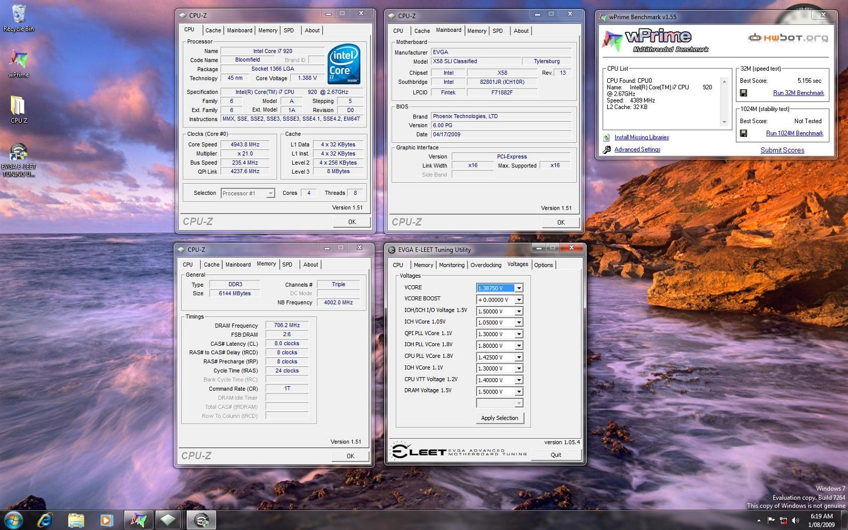Show hidden tray icons arrow
The height and width of the screenshot is (530, 848).
point(759,520)
